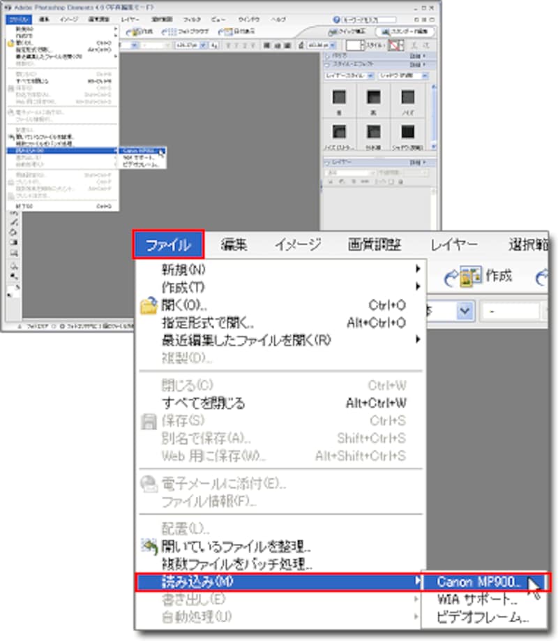Choose 作成(T) entry in the enlarged File menu

[x=281, y=287]
